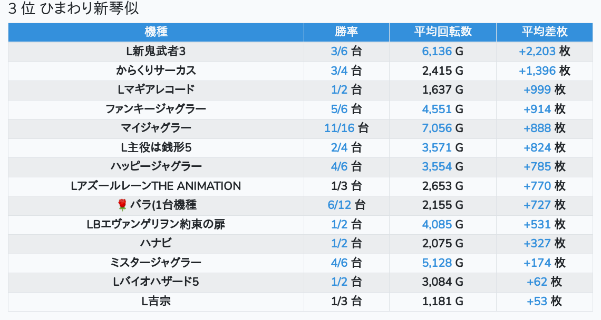The image size is (601, 320).
Task: Open the 11/16 win rate for マイジャグラー
Action: coord(340,128)
